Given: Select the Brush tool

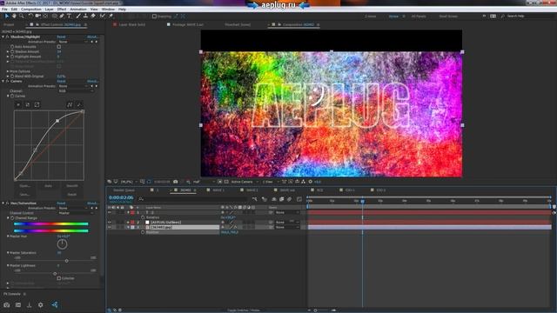Looking at the screenshot, I should click(x=78, y=16).
